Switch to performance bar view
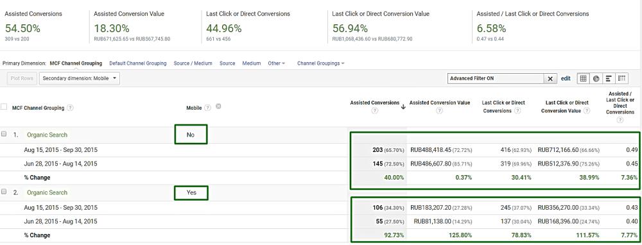The image size is (642, 245). [x=609, y=78]
